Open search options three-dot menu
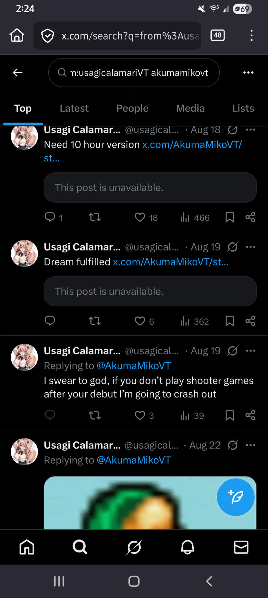This screenshot has height=598, width=268. click(248, 72)
